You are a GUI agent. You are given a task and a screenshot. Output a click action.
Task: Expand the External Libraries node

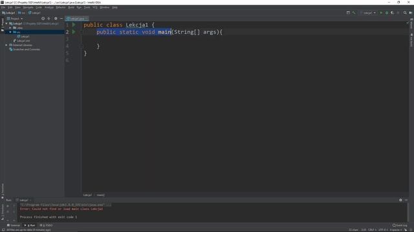[x=6, y=45]
